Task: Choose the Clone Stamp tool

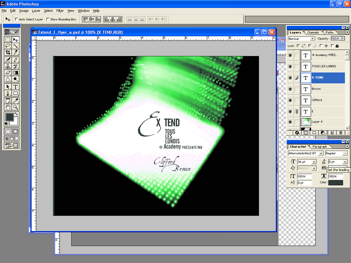Action: coord(8,67)
